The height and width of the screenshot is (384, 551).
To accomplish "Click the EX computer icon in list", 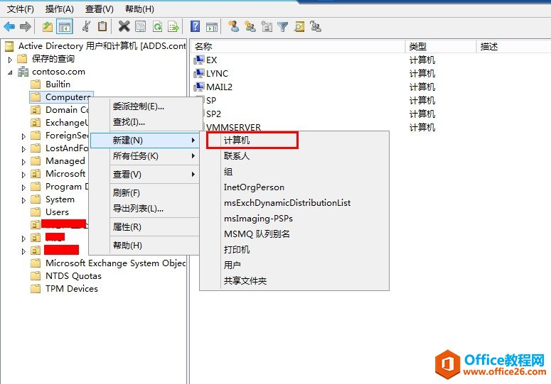I will (199, 60).
